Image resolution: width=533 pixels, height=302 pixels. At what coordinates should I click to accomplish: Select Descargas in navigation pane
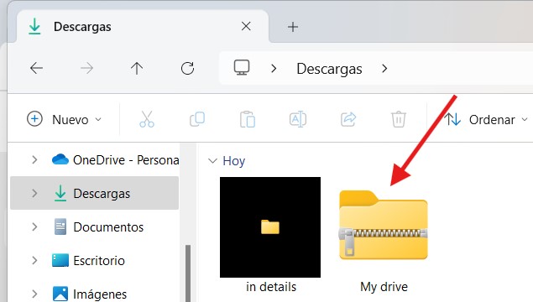(x=95, y=193)
